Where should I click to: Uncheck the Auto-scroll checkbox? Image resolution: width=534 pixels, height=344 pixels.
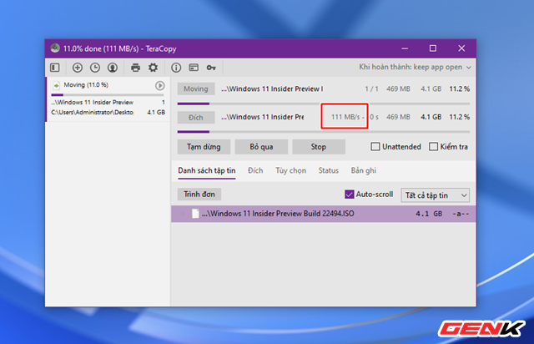click(349, 195)
